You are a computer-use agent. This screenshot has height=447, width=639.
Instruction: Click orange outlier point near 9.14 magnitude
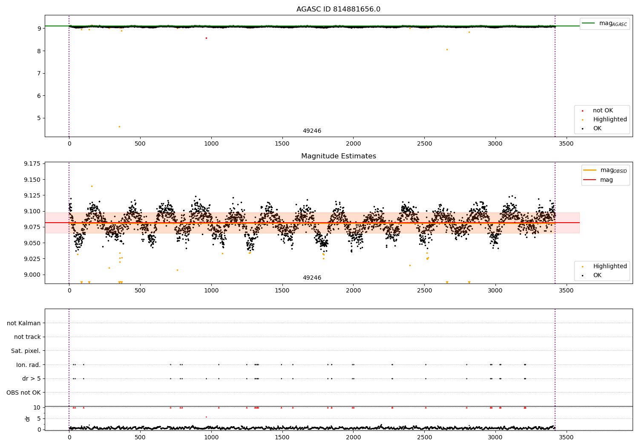point(92,186)
